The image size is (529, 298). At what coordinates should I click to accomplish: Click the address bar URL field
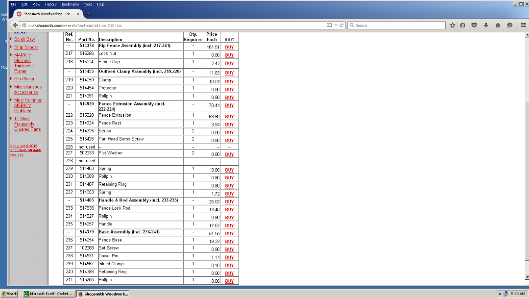coord(175,25)
